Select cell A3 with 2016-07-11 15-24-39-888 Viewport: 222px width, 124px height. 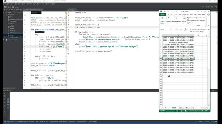click(x=178, y=42)
